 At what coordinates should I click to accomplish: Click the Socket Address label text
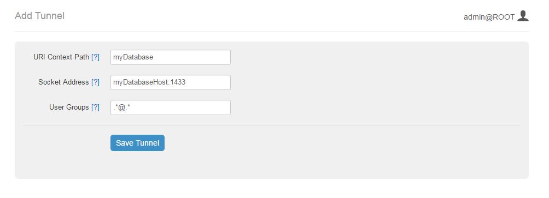tap(63, 82)
